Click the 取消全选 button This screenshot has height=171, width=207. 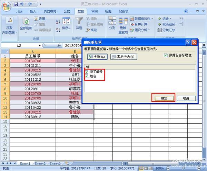click(x=124, y=57)
